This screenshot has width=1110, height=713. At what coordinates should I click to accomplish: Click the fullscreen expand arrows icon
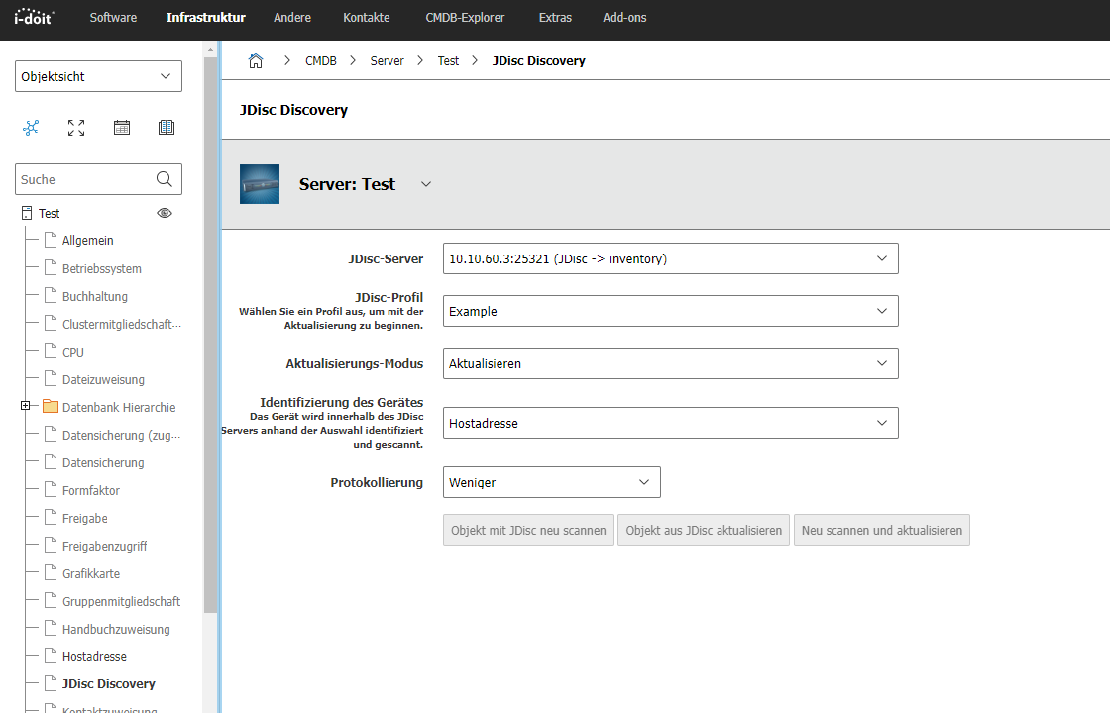[76, 128]
